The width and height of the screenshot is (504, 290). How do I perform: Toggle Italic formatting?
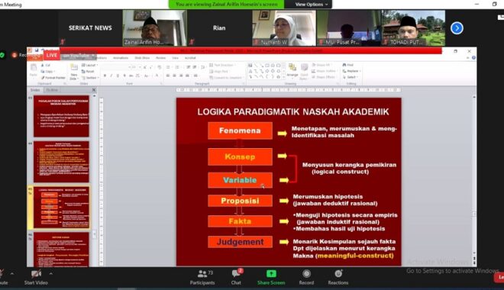tap(111, 76)
